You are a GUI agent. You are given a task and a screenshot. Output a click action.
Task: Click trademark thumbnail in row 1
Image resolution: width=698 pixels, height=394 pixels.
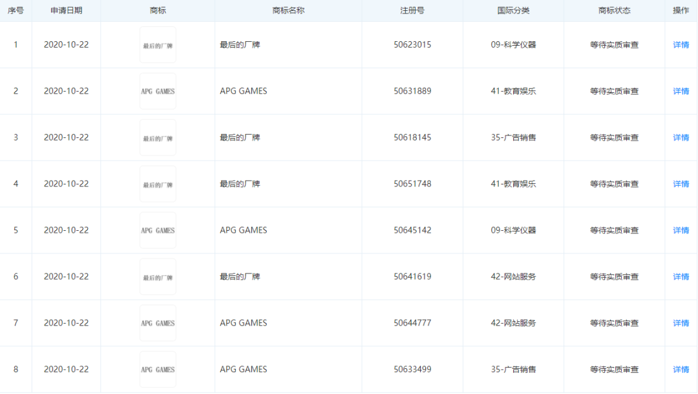click(158, 45)
